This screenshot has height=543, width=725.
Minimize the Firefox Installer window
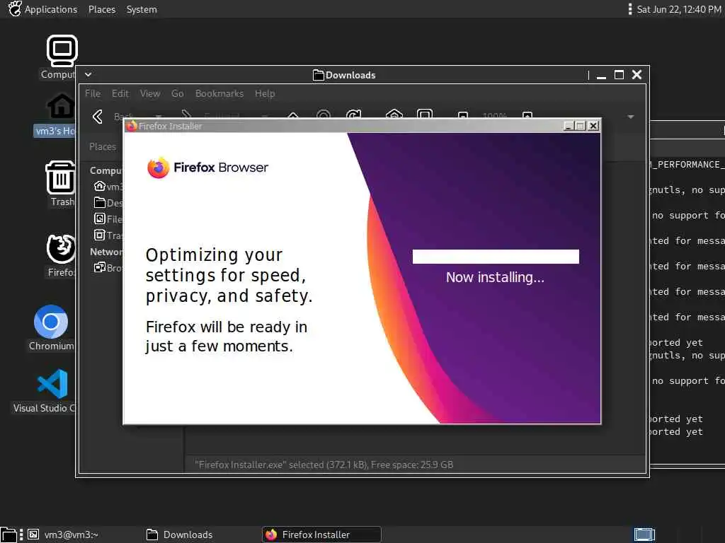click(569, 126)
